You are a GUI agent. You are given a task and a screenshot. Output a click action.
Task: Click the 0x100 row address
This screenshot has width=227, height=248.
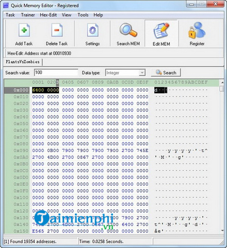[21, 197]
